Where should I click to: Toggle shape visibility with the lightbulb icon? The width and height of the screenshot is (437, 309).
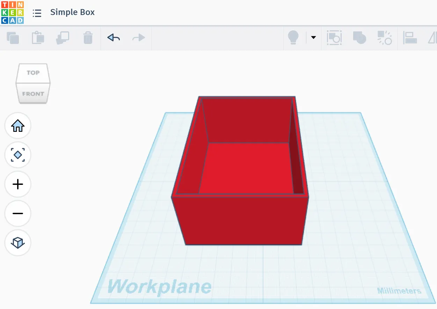tap(293, 37)
